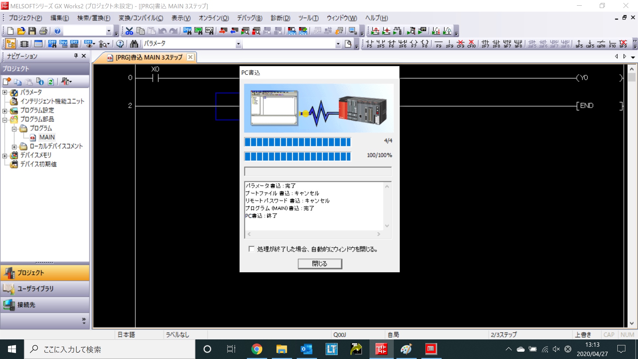Open the パラメータ combo box dropdown

pos(238,44)
